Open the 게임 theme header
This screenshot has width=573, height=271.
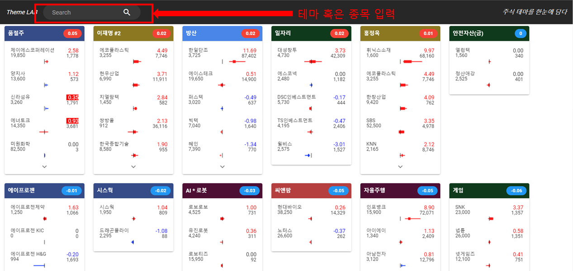(x=489, y=190)
